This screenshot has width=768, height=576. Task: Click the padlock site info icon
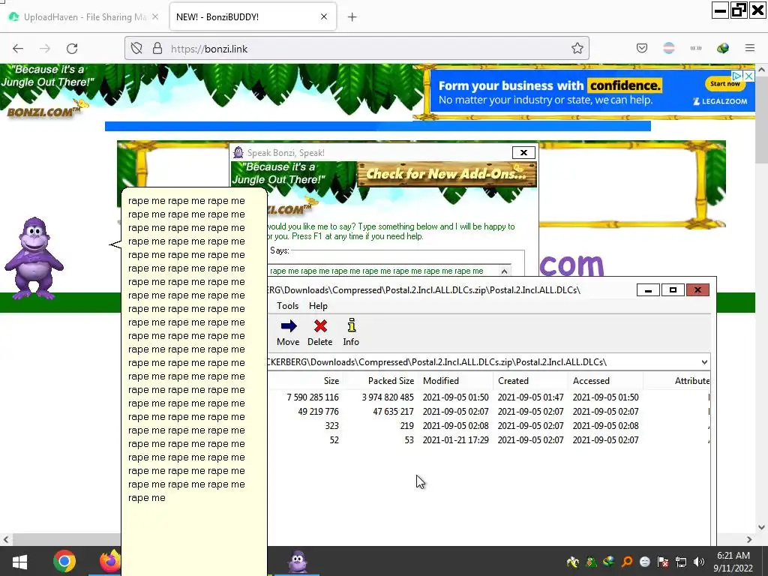157,49
